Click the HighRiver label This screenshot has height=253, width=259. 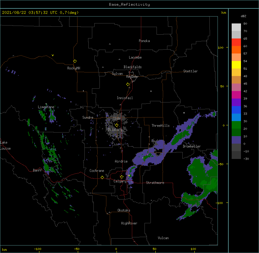tap(129, 223)
